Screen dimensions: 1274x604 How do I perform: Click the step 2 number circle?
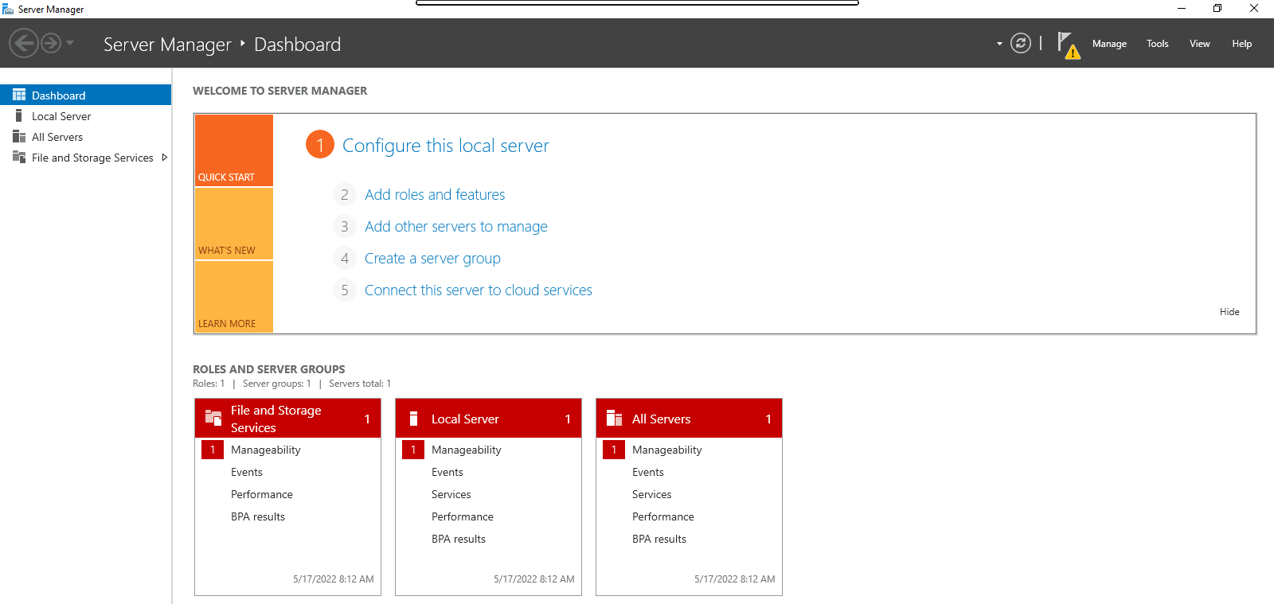pos(344,194)
